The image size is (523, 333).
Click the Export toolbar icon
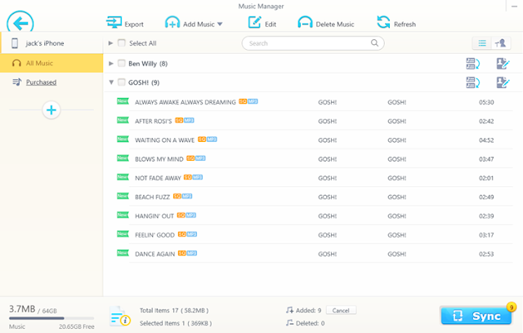click(x=114, y=23)
